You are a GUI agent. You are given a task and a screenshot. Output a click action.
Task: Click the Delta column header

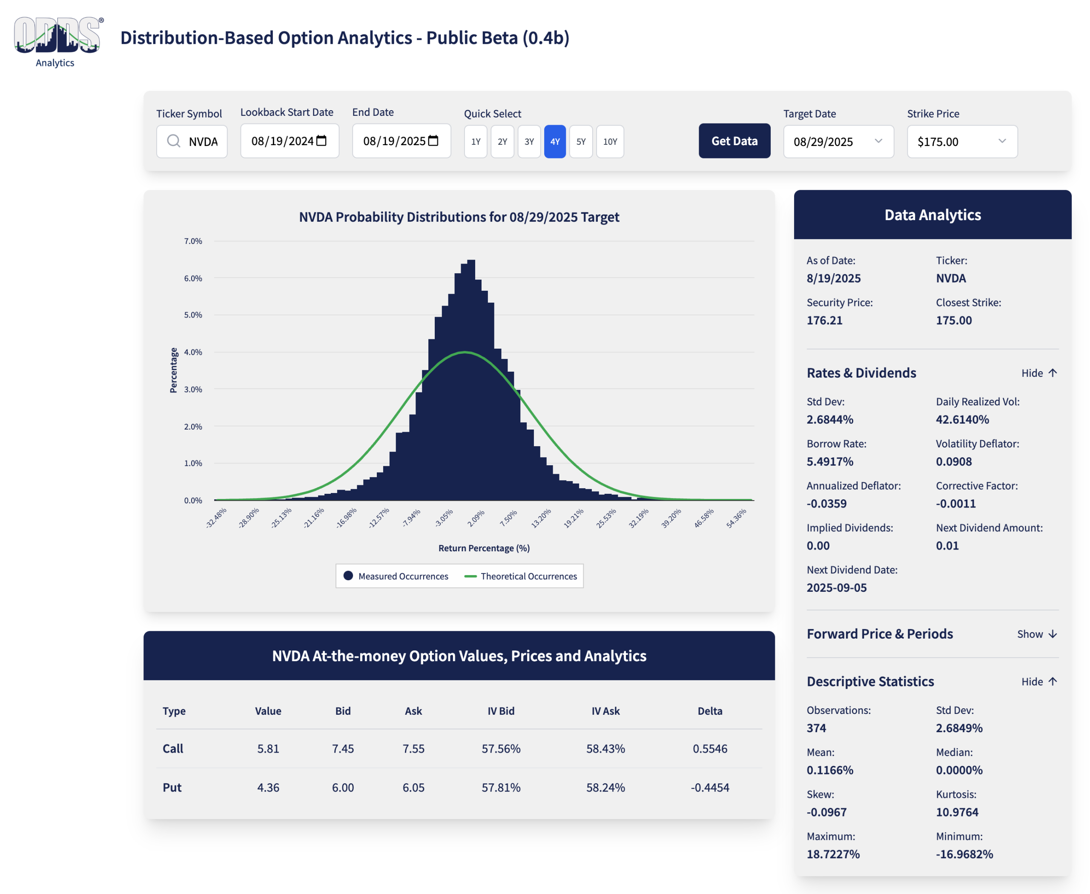(x=709, y=711)
